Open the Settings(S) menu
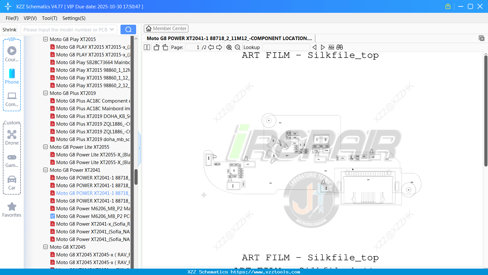Image resolution: width=488 pixels, height=275 pixels. tap(74, 18)
